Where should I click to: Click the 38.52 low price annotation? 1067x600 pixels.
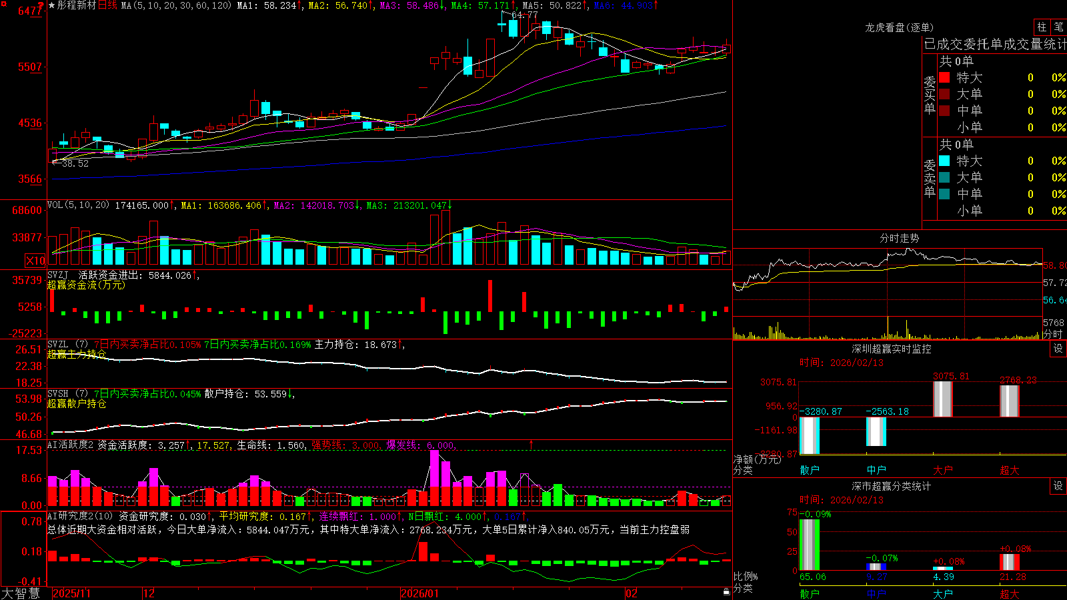click(x=75, y=163)
